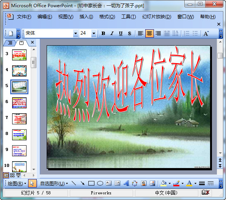The image size is (226, 200).
Task: Apply font color with A button
Action: [x=189, y=184]
